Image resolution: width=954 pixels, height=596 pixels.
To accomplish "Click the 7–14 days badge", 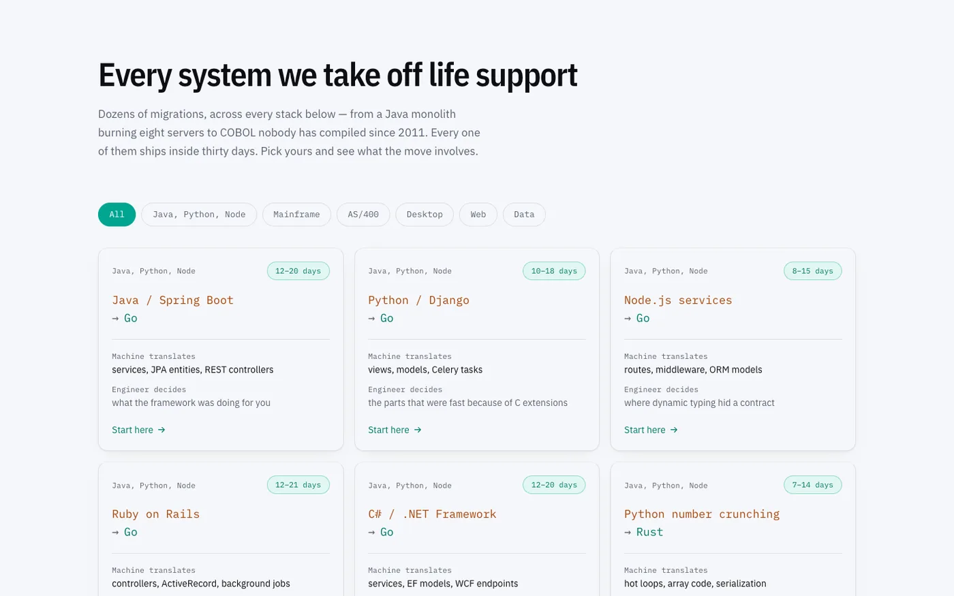I will pyautogui.click(x=813, y=485).
